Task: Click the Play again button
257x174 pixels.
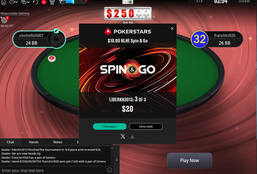Action: click(110, 126)
